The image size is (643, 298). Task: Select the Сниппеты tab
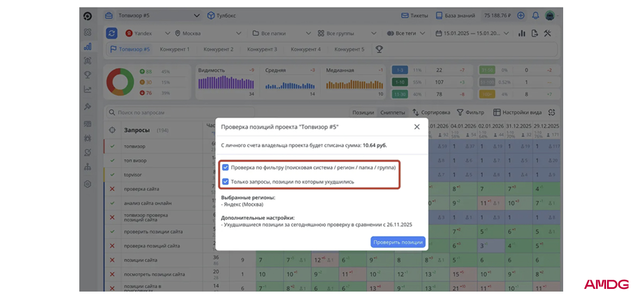393,113
